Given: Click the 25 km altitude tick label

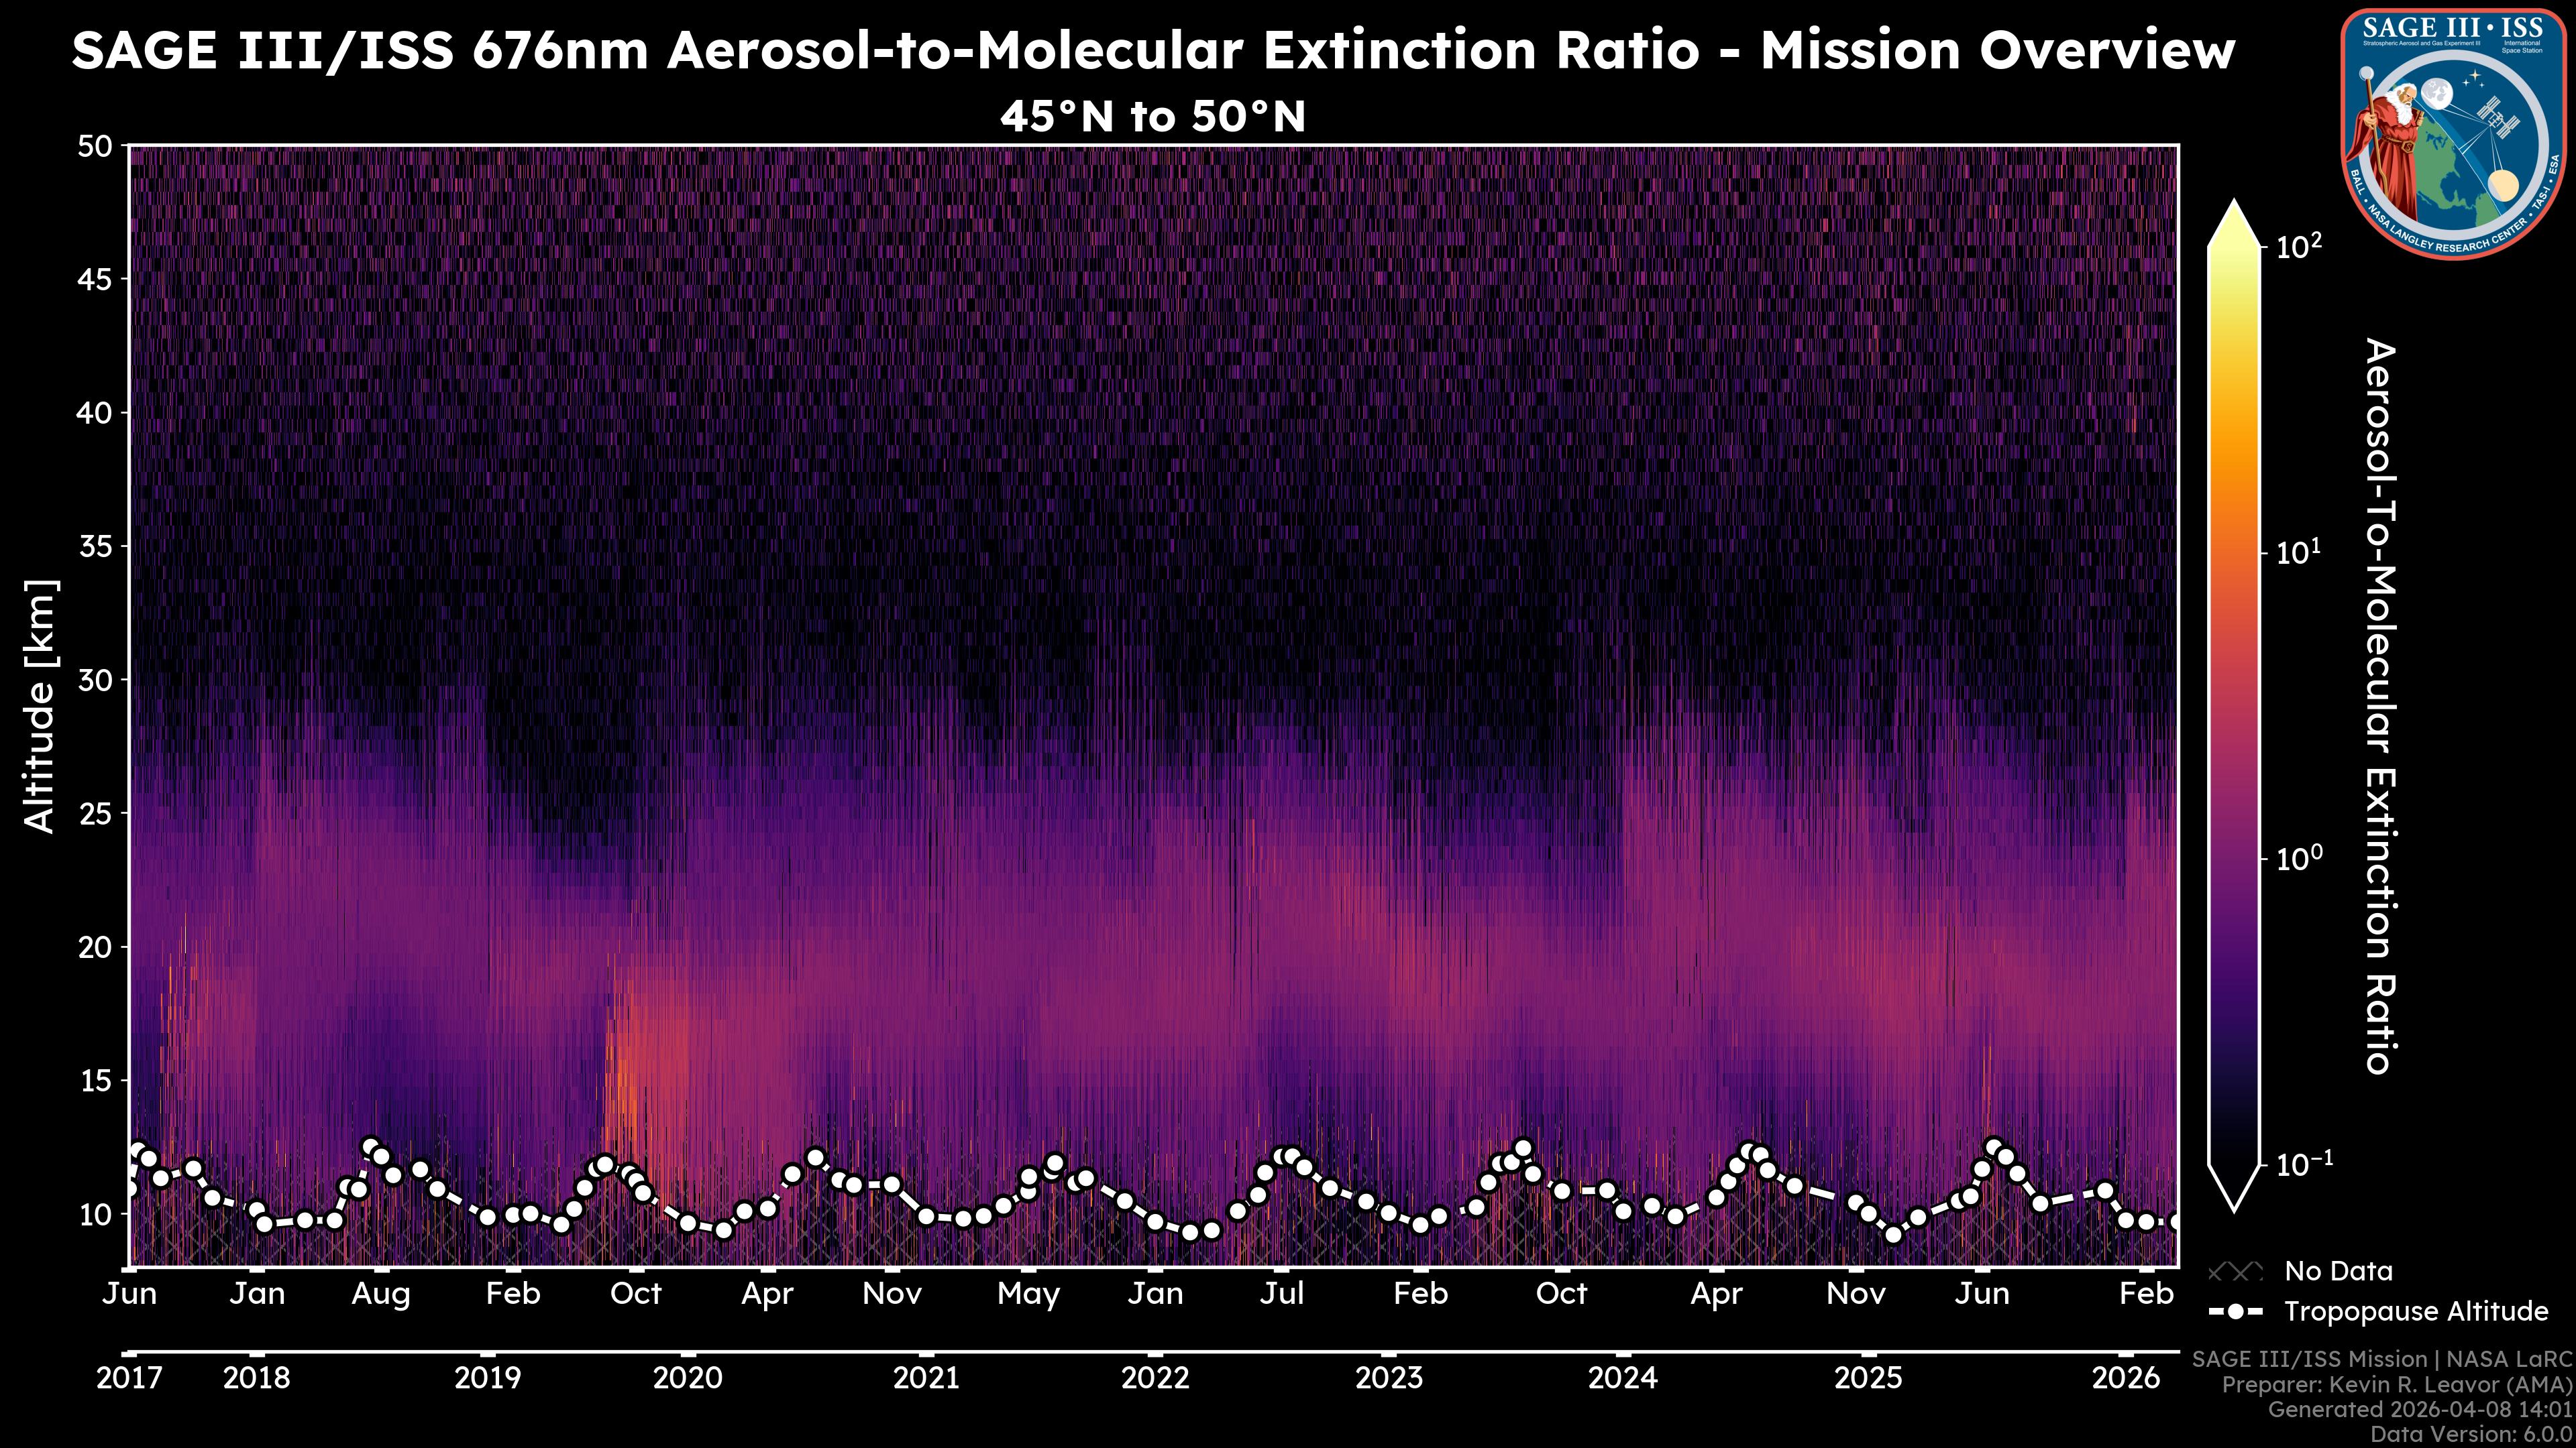Looking at the screenshot, I should [94, 813].
